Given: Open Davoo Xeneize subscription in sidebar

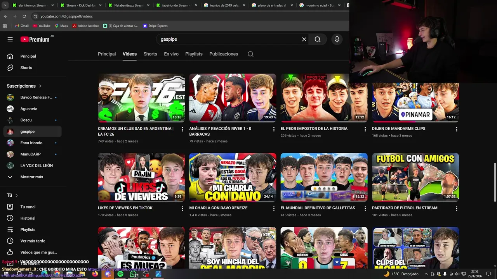Looking at the screenshot, I should coord(32,97).
